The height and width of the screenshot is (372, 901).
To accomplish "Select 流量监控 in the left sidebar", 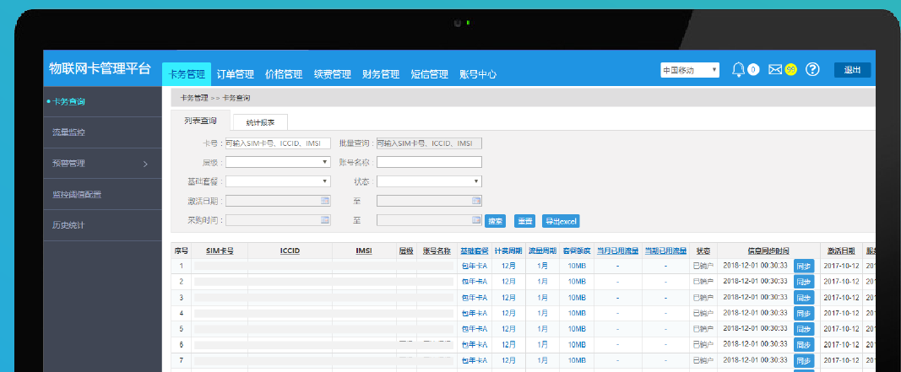I will pyautogui.click(x=68, y=132).
